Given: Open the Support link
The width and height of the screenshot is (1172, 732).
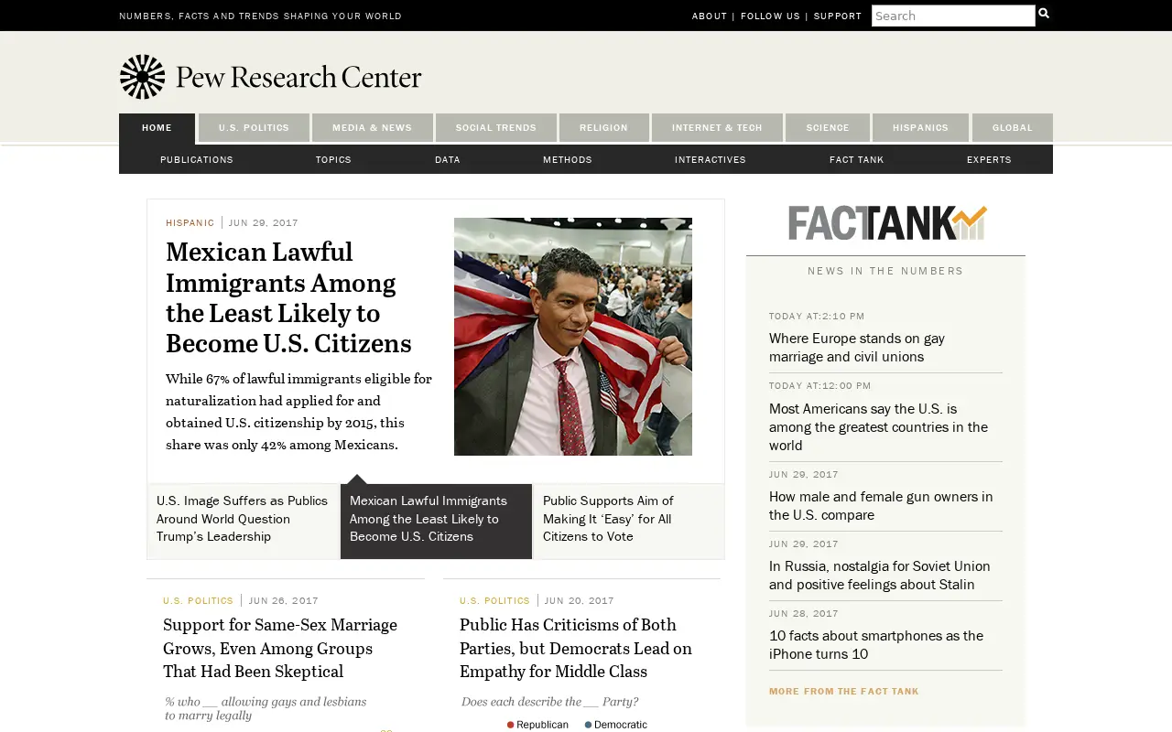Looking at the screenshot, I should pos(838,16).
